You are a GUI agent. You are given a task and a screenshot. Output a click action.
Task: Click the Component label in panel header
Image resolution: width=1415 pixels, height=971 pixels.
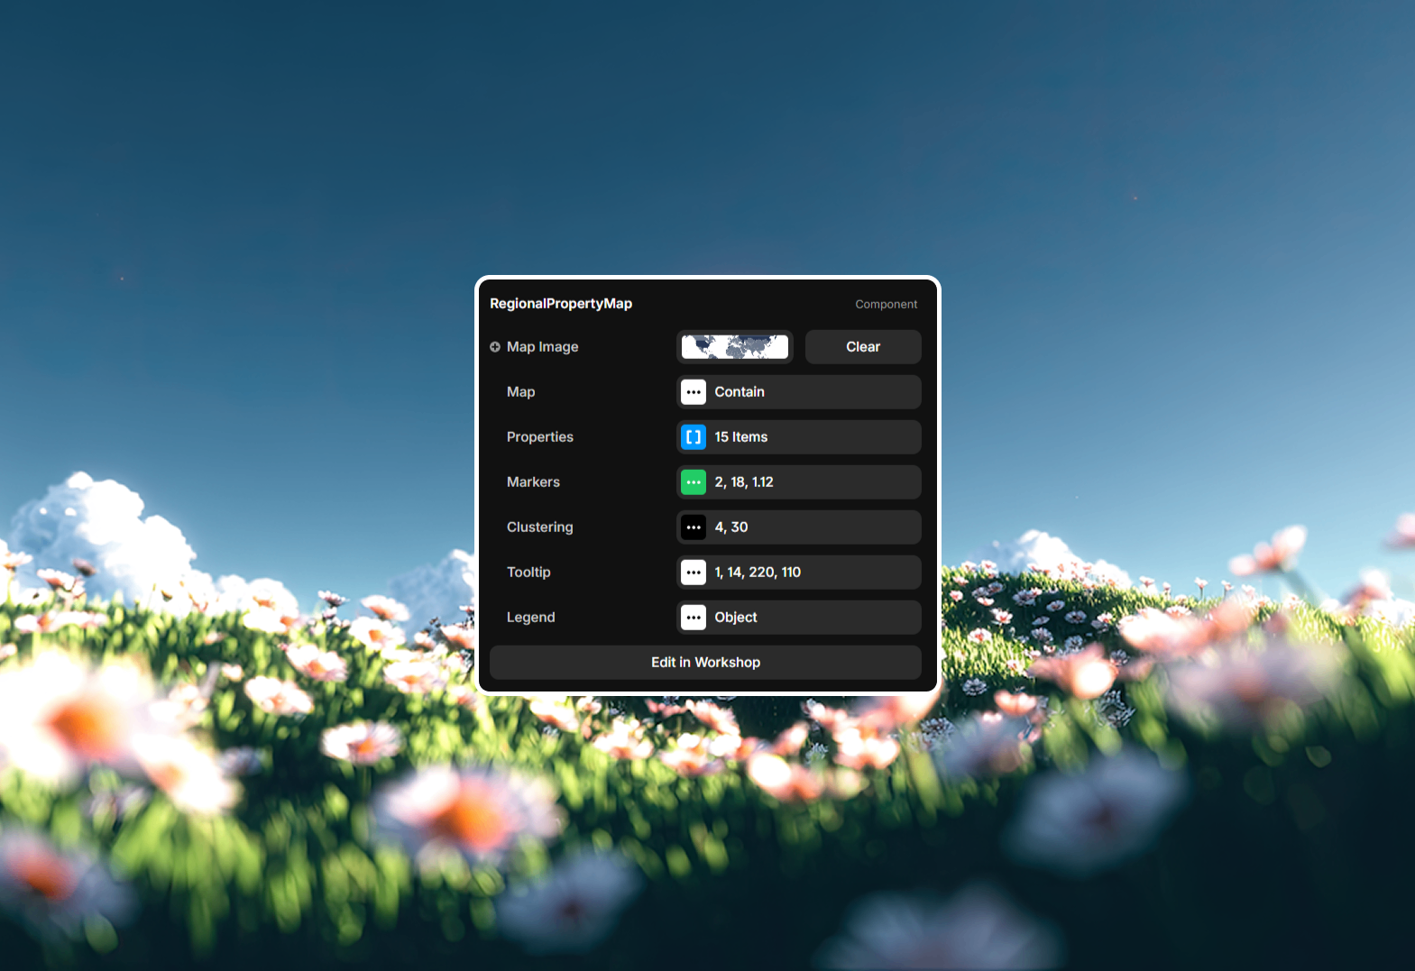tap(886, 305)
